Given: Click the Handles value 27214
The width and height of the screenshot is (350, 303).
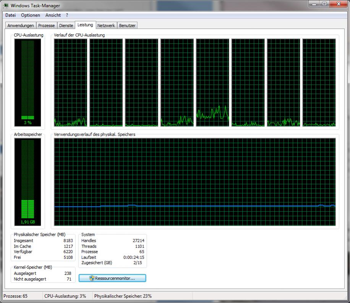Looking at the screenshot, I should (x=138, y=240).
